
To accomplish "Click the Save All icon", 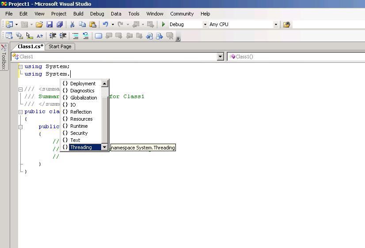I will click(60, 24).
